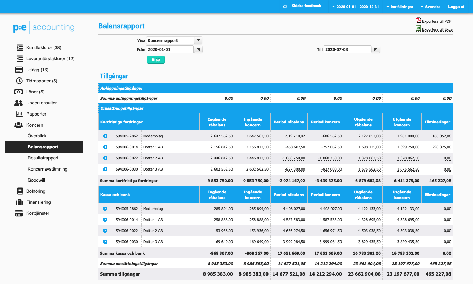Click Ingående råbalans value 2 602 562,50
The image size is (473, 284).
[221, 170]
